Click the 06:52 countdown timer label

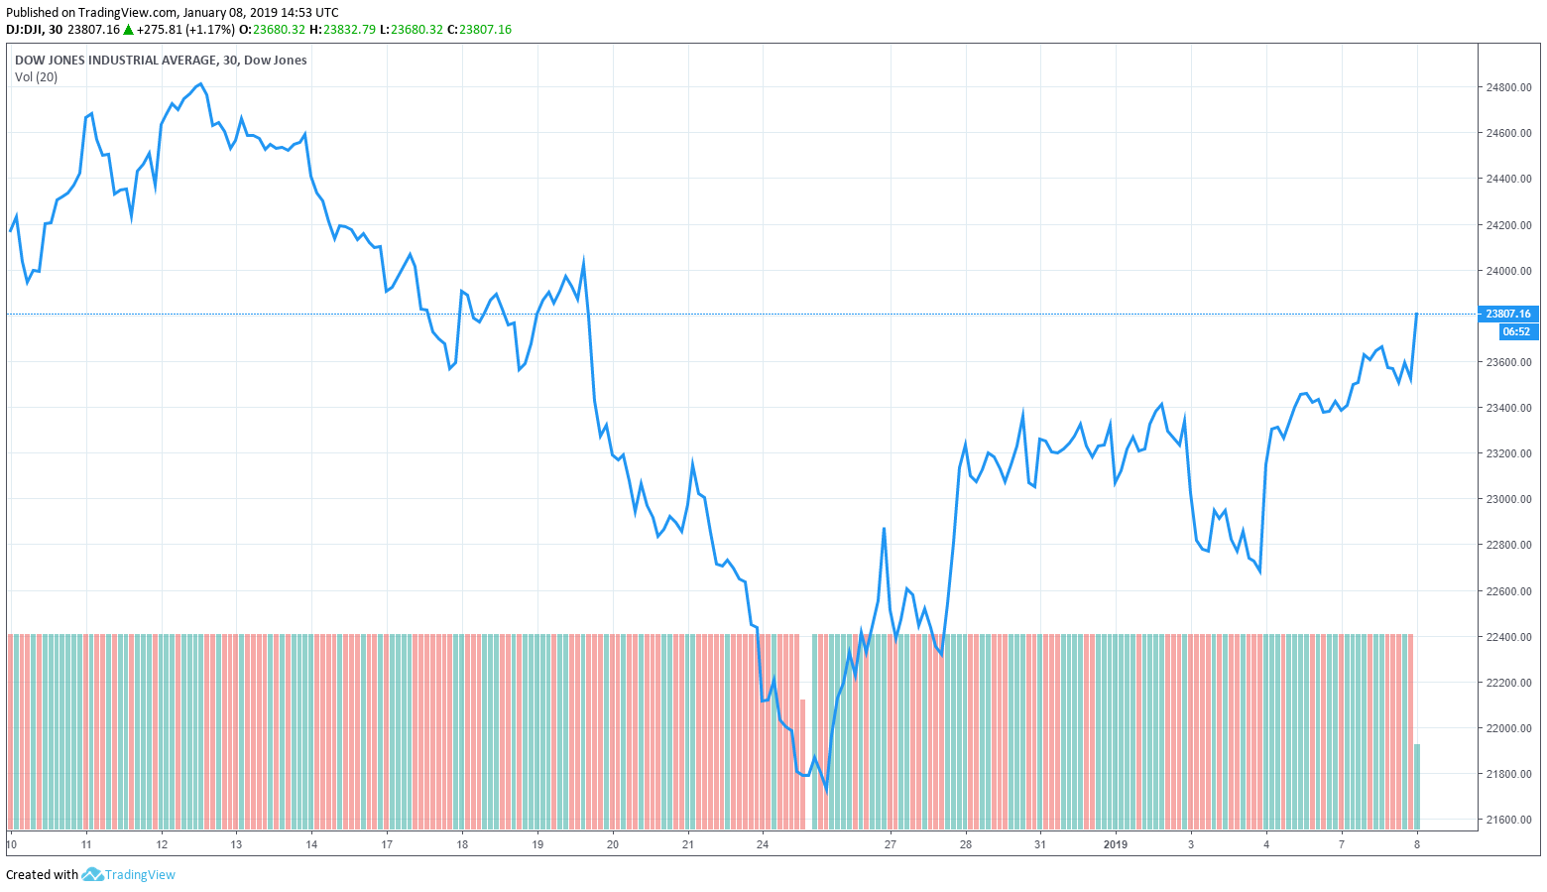1516,331
